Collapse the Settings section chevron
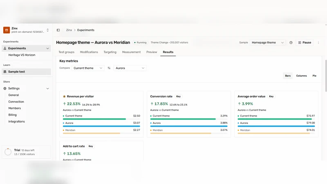This screenshot has width=327, height=184. point(47,88)
